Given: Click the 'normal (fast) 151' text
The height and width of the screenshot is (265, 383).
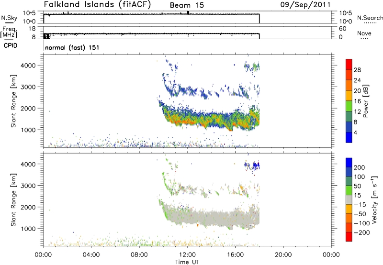Looking at the screenshot, I should click(x=72, y=47).
